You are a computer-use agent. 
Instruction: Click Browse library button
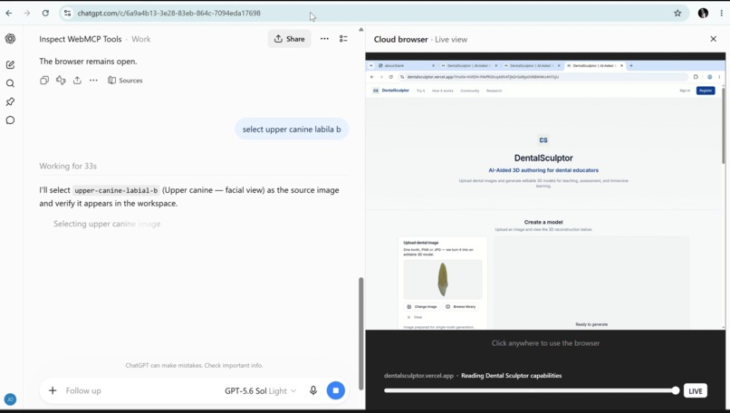[x=460, y=306]
